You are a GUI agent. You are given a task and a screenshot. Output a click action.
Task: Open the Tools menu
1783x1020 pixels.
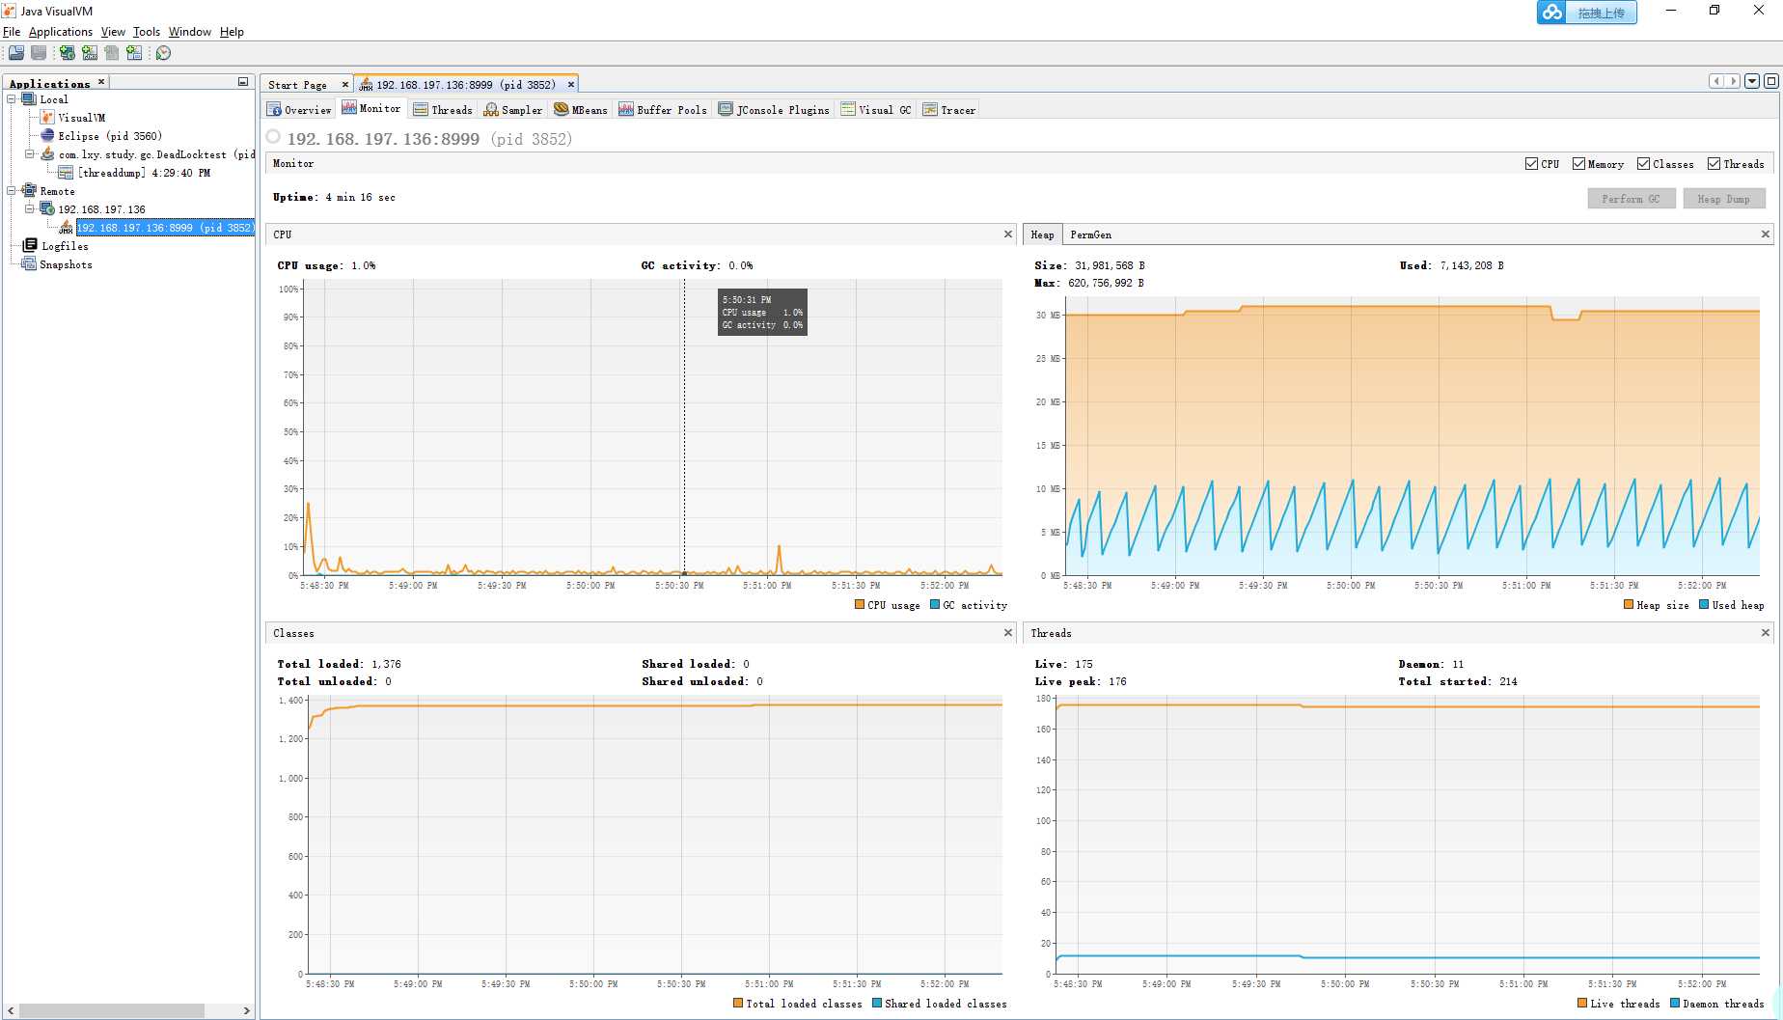(x=147, y=32)
